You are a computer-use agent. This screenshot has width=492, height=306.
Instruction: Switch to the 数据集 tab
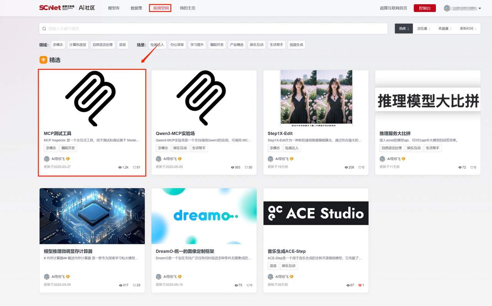click(136, 8)
